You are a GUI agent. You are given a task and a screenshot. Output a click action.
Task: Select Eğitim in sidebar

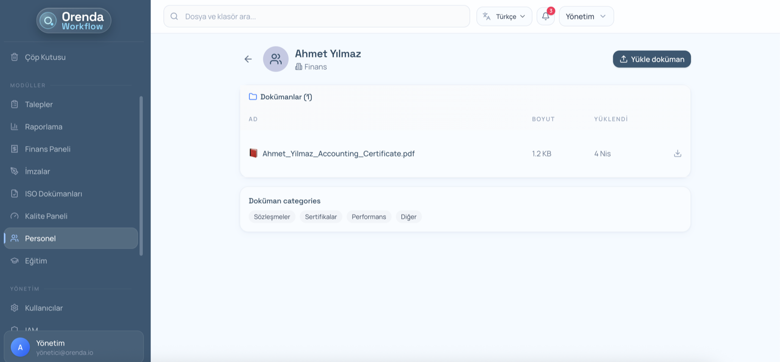[71, 261]
